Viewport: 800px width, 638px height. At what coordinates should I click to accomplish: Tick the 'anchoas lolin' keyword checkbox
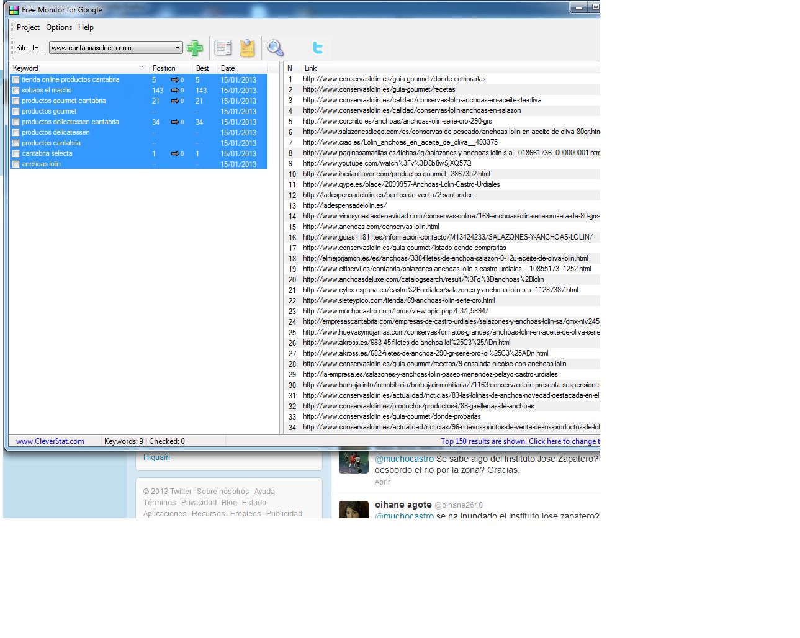tap(16, 164)
